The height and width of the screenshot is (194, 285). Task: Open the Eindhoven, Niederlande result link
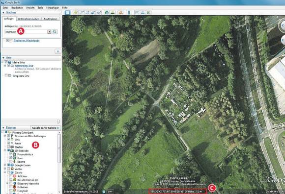pos(27,41)
